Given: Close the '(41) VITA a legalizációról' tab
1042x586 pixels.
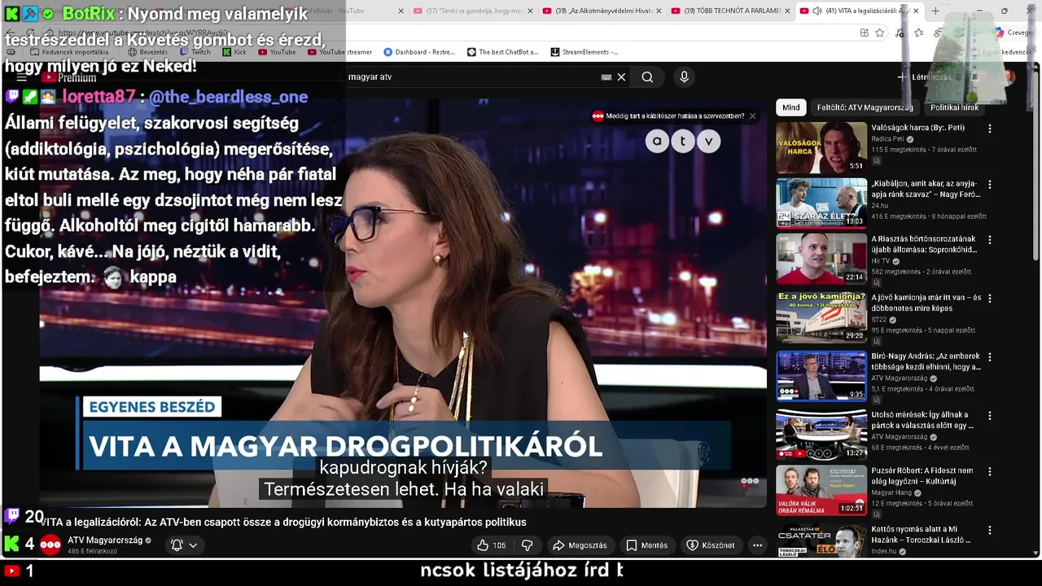Looking at the screenshot, I should [x=916, y=11].
